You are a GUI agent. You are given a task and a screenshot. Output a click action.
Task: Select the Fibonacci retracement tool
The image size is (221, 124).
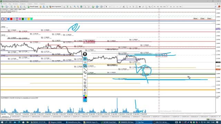coord(127,7)
